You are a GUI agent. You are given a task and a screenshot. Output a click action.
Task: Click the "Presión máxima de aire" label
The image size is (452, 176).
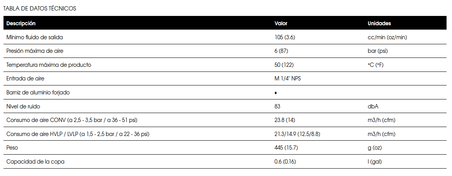tap(35, 51)
